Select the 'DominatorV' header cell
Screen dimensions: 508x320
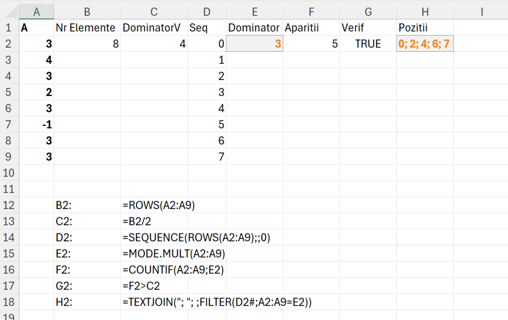(x=154, y=28)
